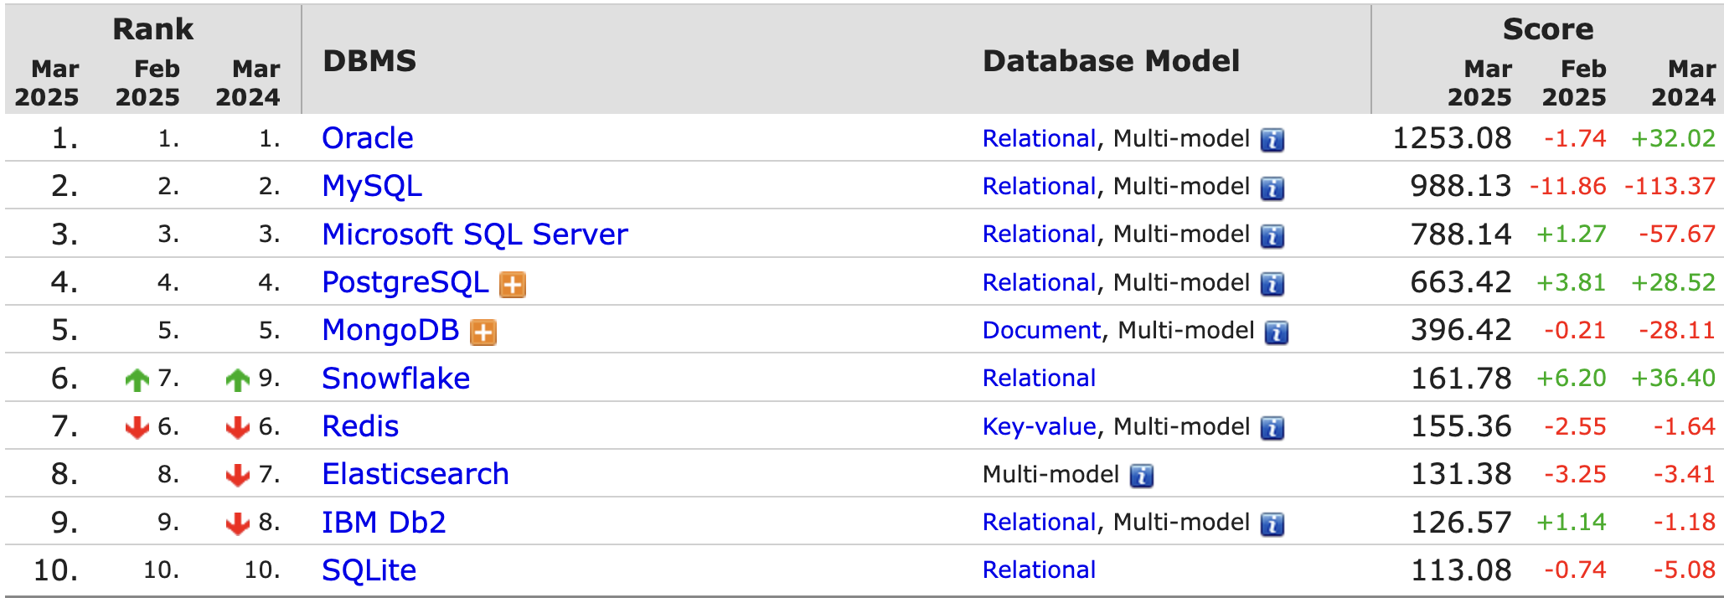
Task: Open the SQLite link
Action: 369,570
